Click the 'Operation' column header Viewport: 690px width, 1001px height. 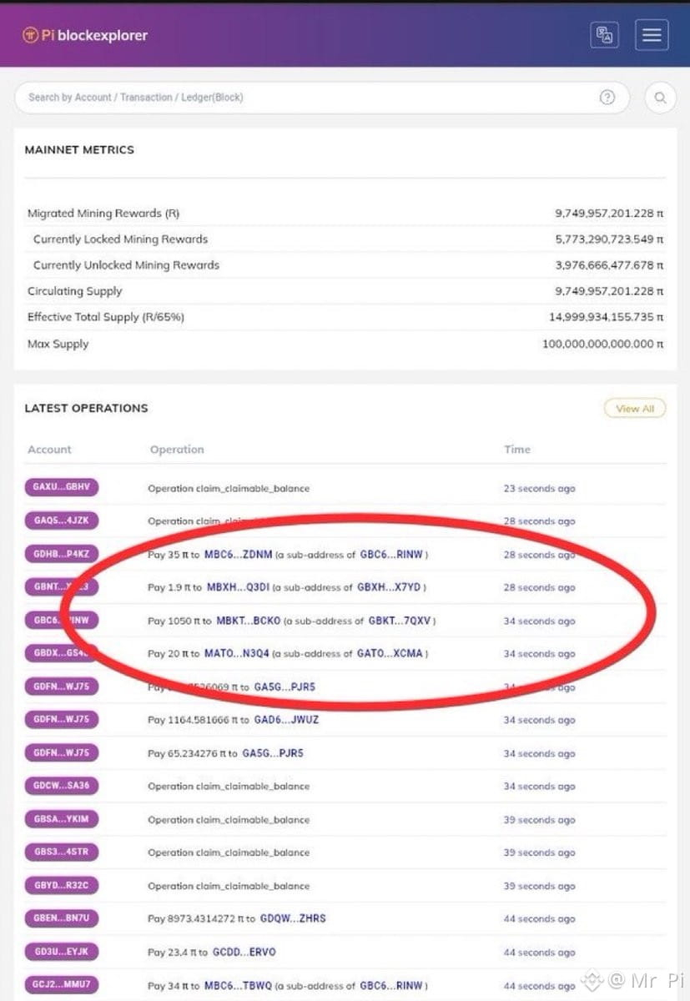click(x=177, y=450)
